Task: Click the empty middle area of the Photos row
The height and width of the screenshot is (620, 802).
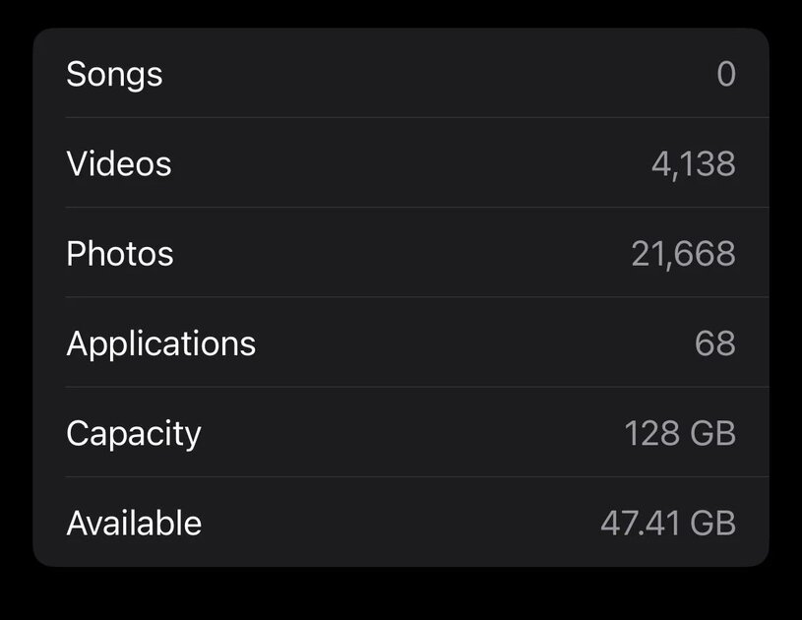Action: 401,252
